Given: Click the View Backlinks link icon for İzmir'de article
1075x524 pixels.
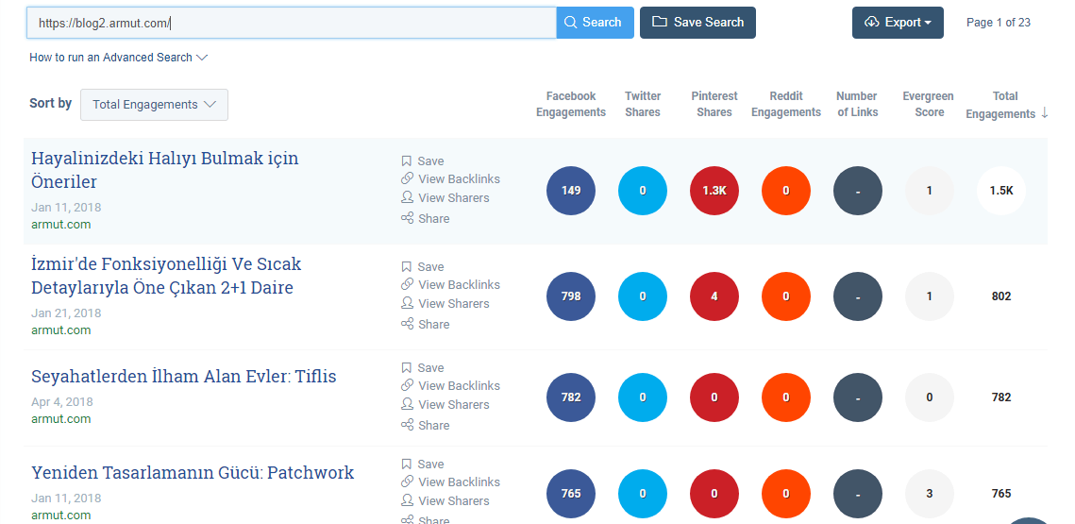Looking at the screenshot, I should 407,285.
